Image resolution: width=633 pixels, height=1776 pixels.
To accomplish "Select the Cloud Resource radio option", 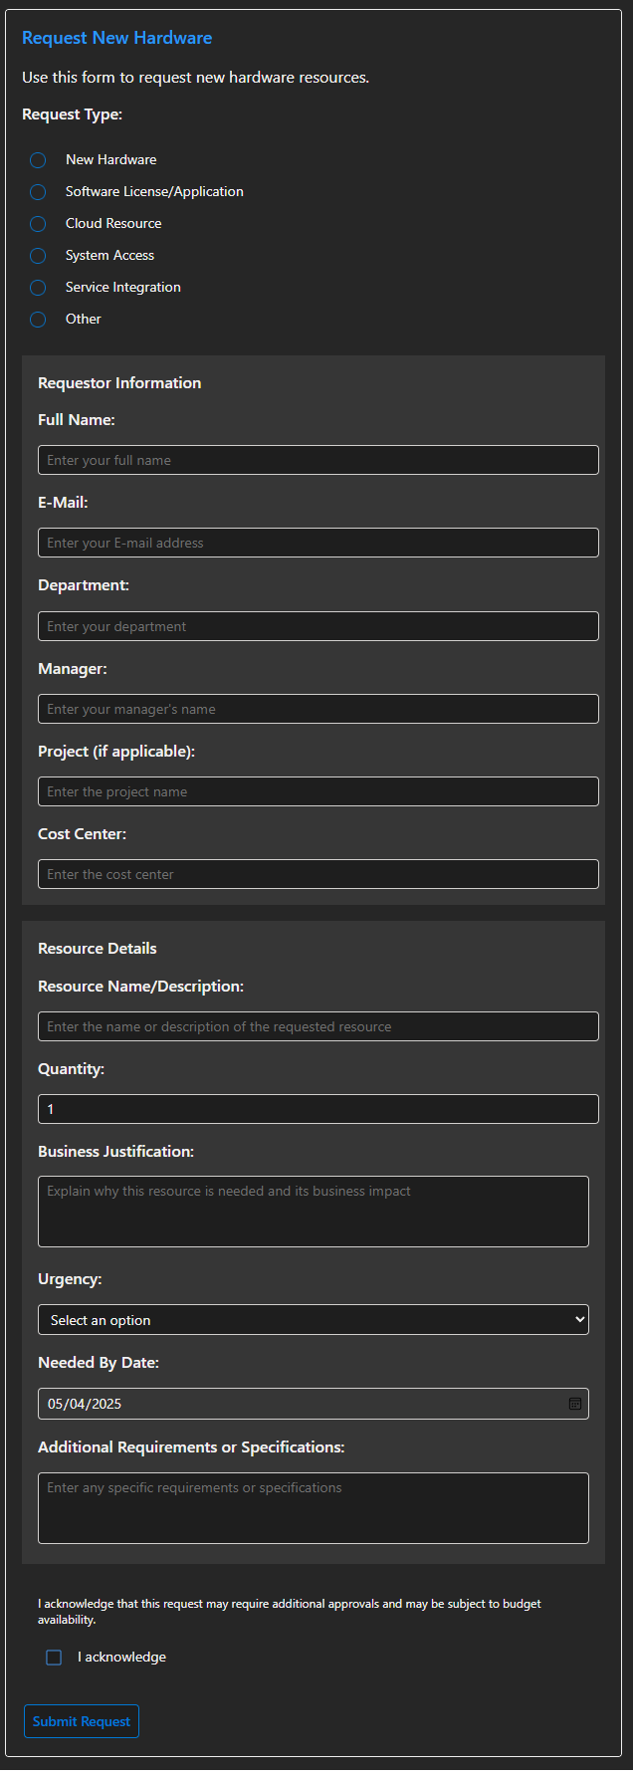I will click(x=38, y=224).
